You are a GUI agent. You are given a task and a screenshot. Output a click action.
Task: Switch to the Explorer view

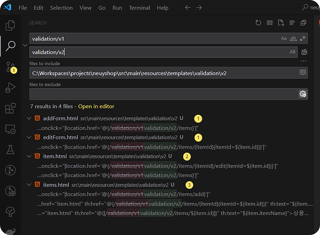tap(10, 25)
